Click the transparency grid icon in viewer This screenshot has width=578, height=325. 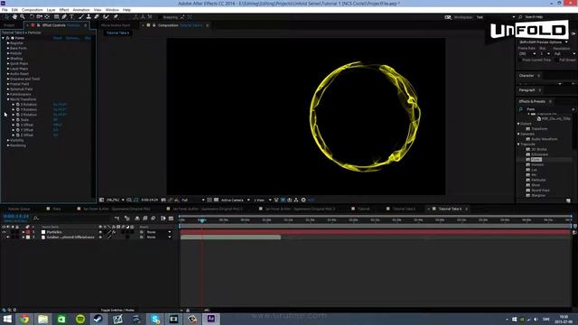click(216, 200)
